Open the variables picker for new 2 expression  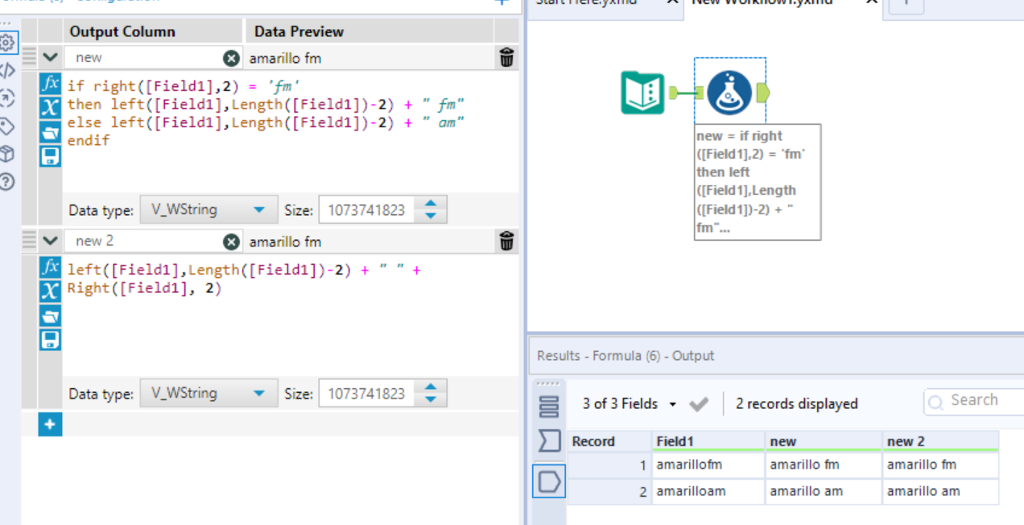click(50, 288)
